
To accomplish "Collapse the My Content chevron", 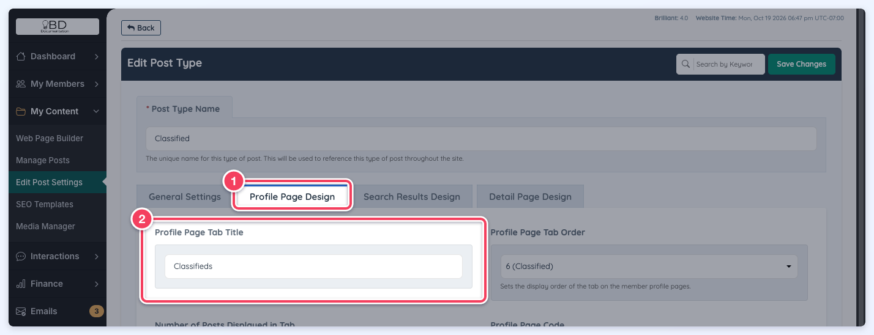I will (x=96, y=111).
